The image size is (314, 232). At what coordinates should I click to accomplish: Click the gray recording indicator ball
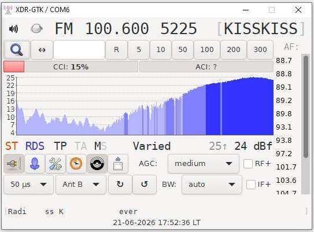coord(36,29)
